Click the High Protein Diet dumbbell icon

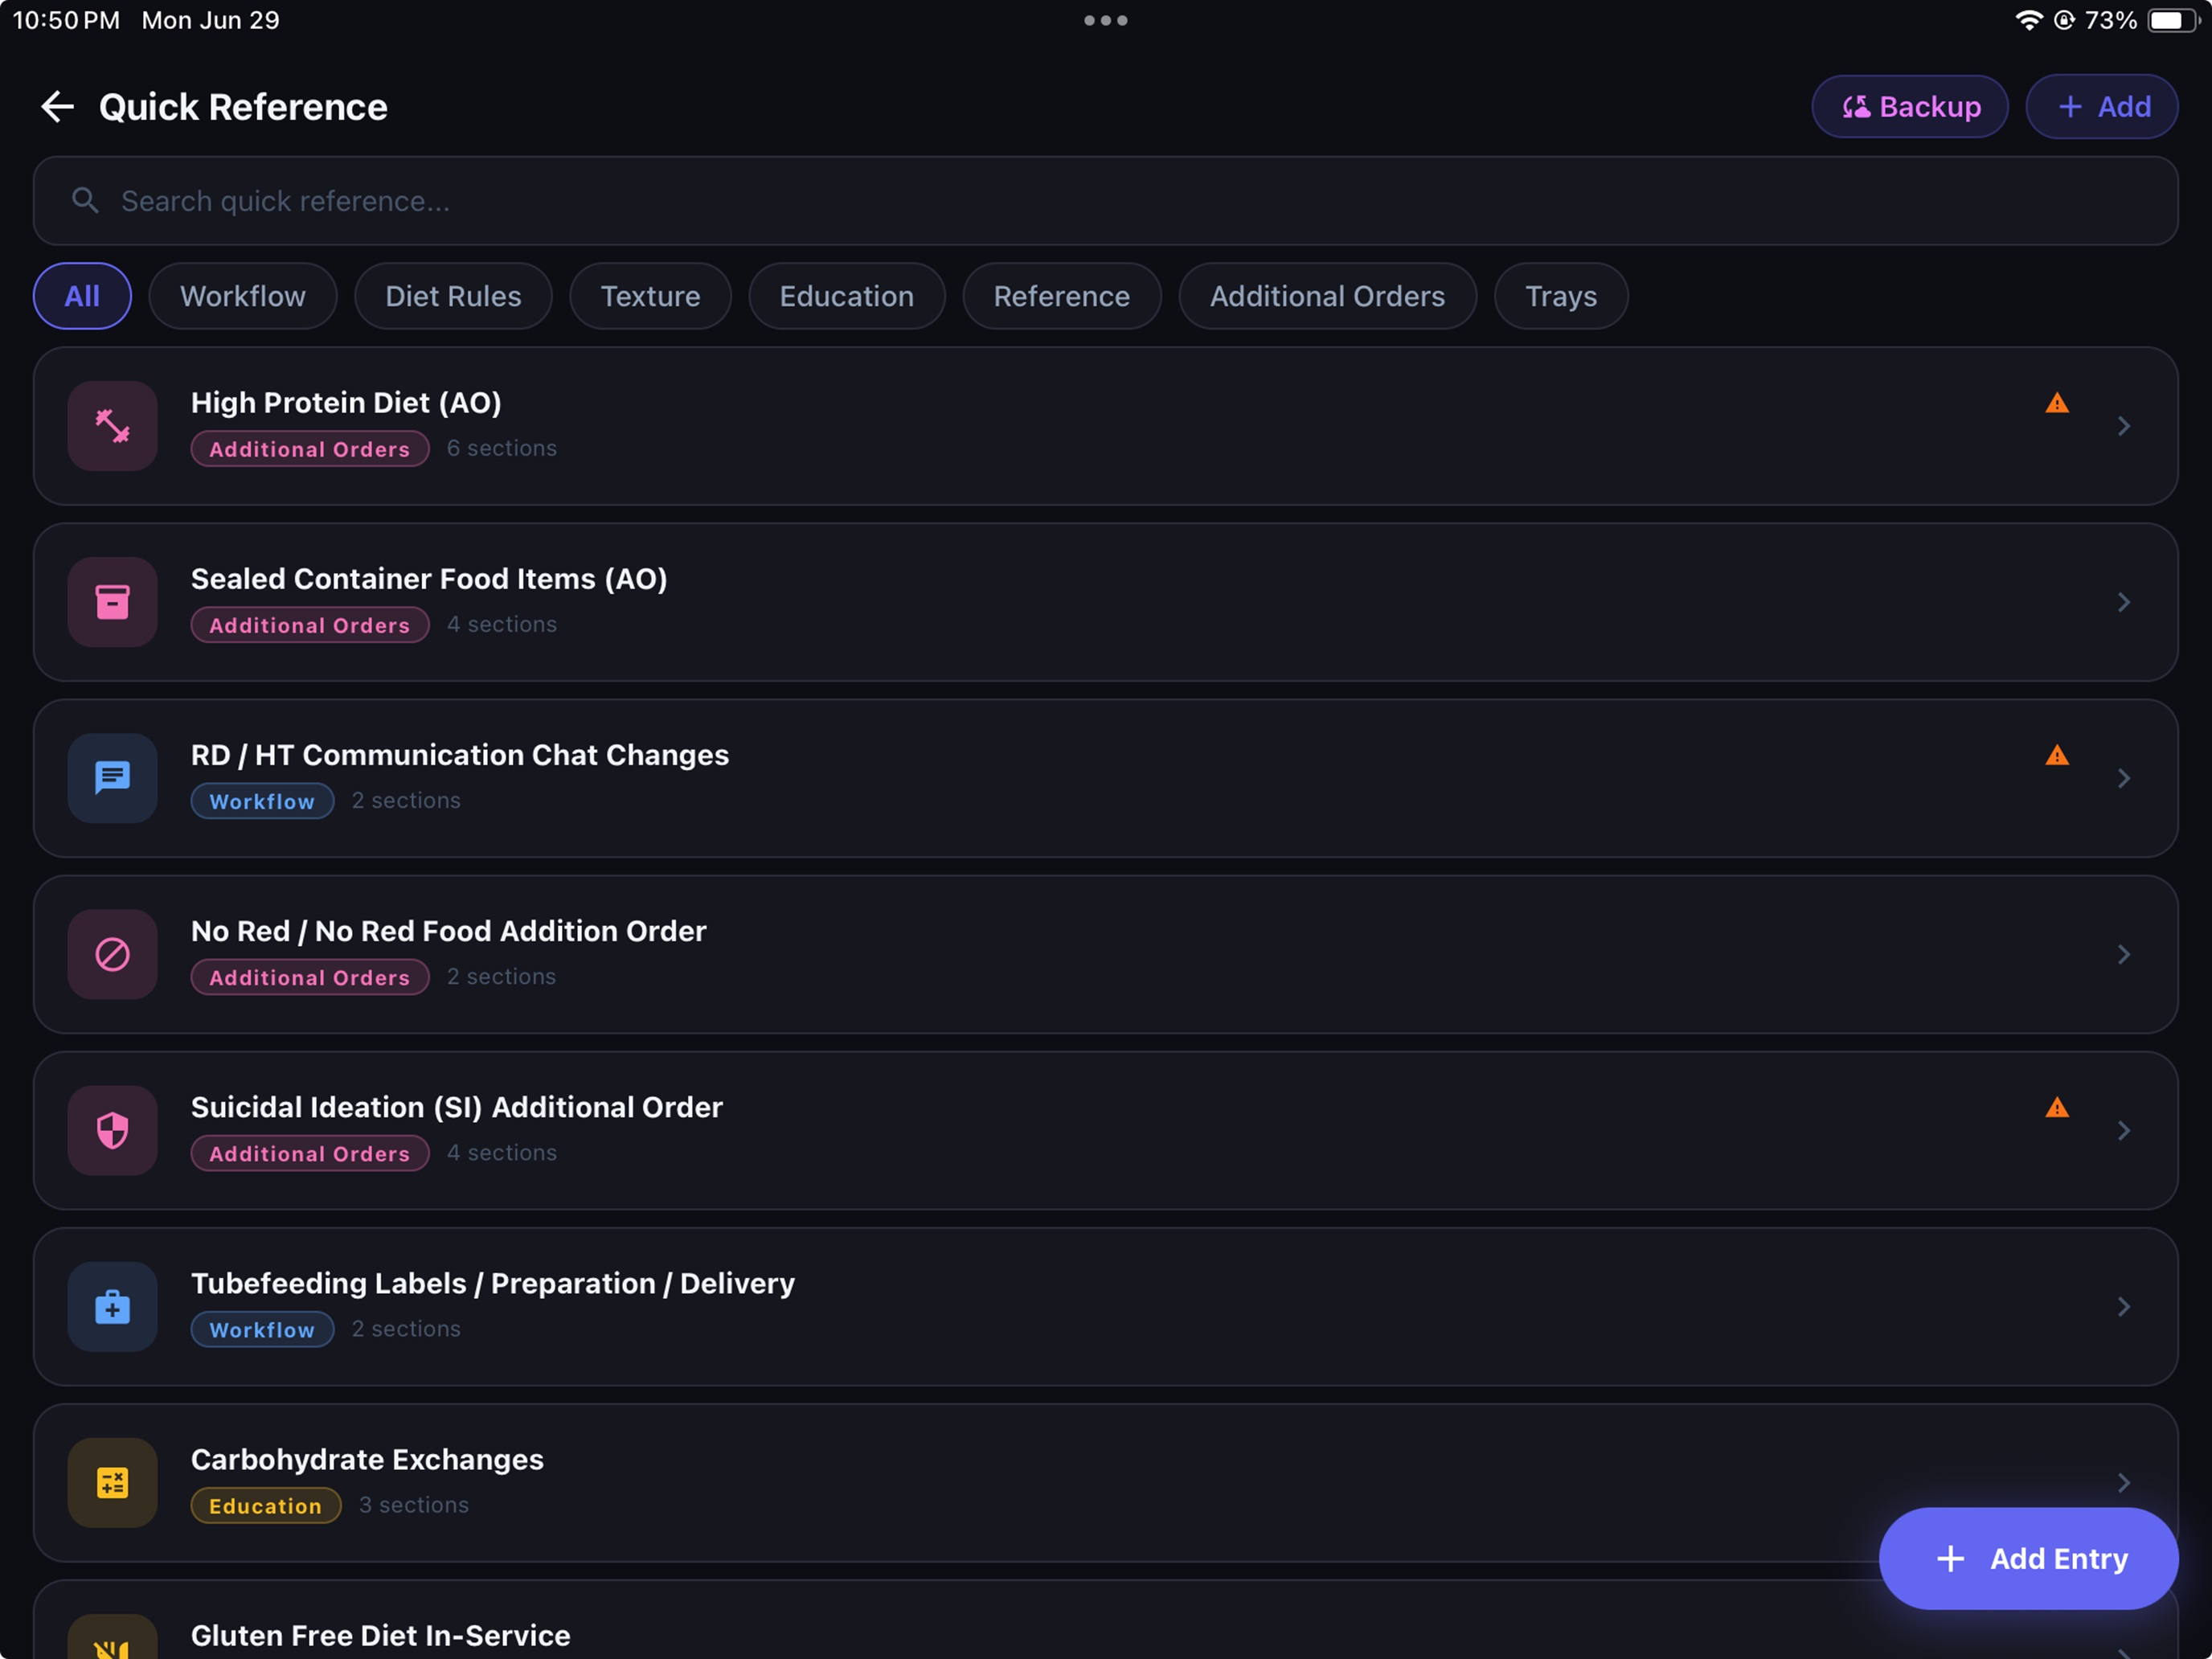click(x=112, y=426)
